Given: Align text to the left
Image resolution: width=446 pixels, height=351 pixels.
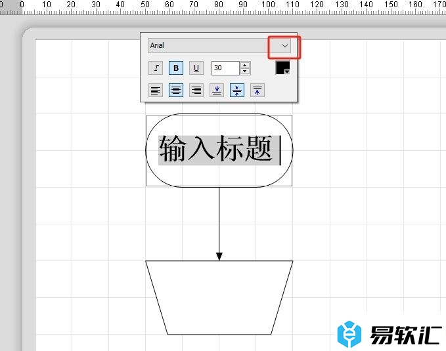Looking at the screenshot, I should coord(156,91).
